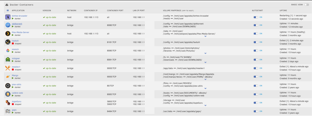
Task: Click the sickgear container icon
Action: 8,60
